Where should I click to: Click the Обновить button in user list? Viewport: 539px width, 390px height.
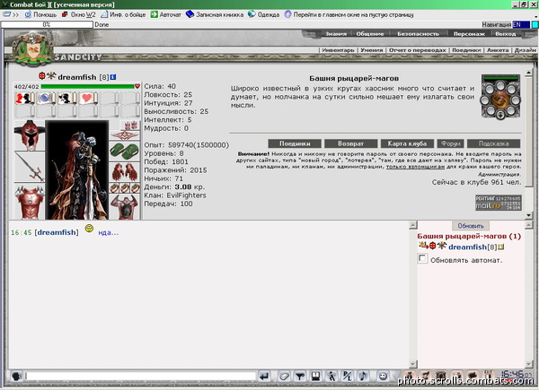pyautogui.click(x=471, y=226)
